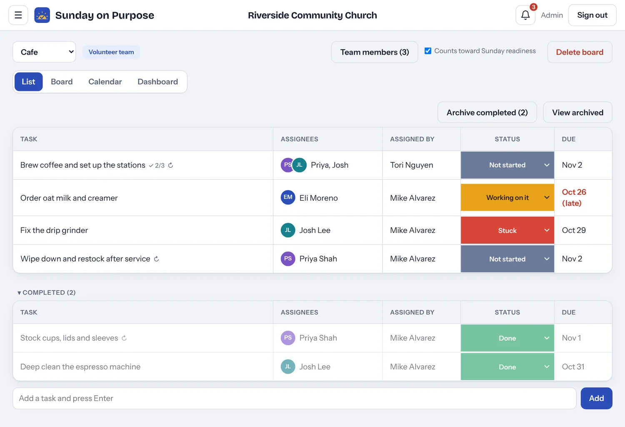Switch to the Calendar view tab

pos(105,82)
